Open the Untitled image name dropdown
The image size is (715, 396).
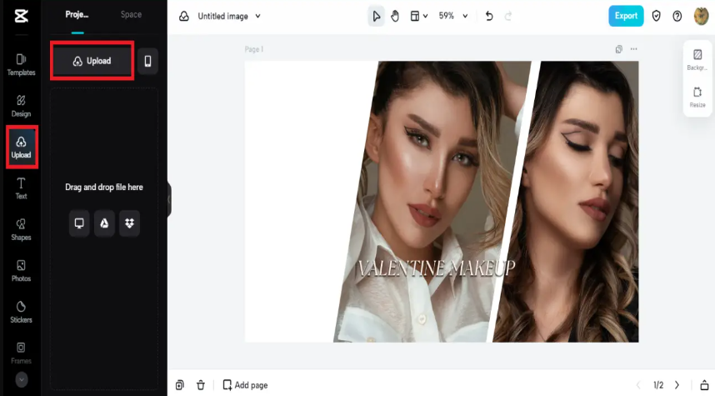coord(229,16)
